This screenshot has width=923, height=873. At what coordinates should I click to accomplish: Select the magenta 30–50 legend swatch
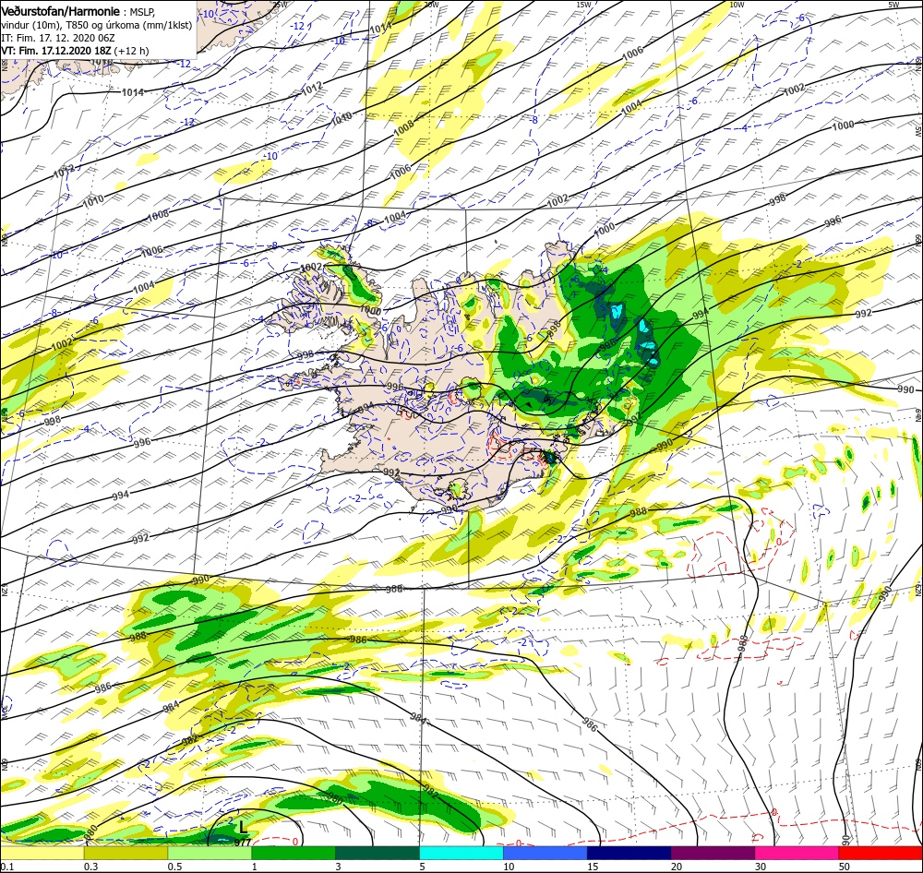coord(797,853)
